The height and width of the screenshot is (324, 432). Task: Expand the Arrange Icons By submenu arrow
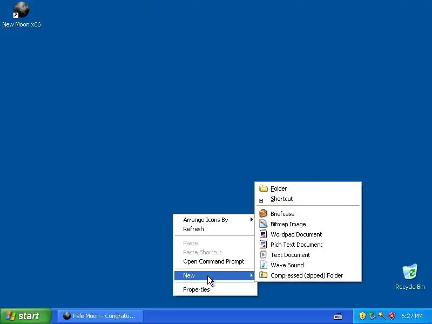(x=251, y=220)
